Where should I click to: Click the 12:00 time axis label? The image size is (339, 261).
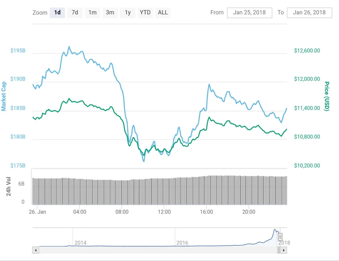pyautogui.click(x=164, y=212)
